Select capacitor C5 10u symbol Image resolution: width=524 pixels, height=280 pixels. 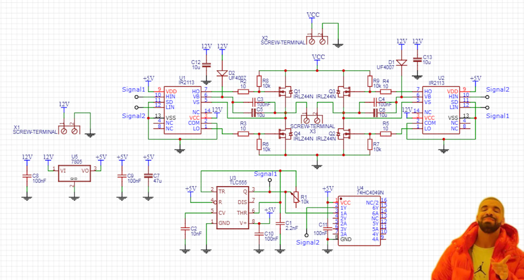[x=254, y=112]
